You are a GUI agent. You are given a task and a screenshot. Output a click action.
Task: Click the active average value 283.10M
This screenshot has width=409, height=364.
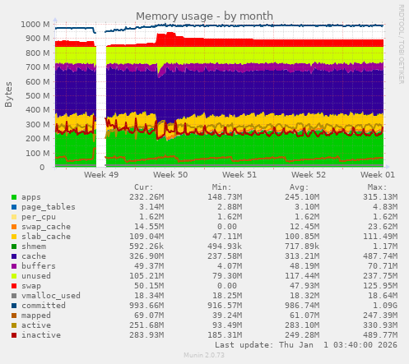point(302,325)
